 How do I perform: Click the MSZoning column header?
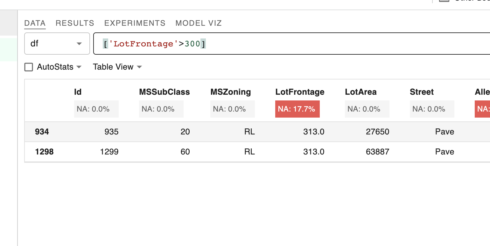(231, 92)
